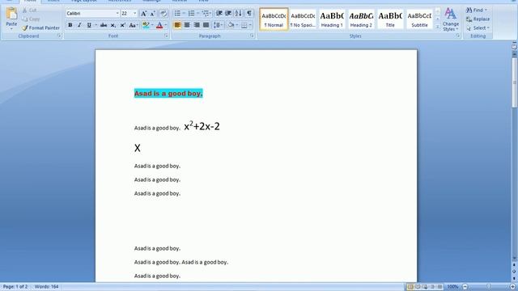The image size is (518, 291).
Task: Center the paragraph alignment
Action: coord(187,25)
